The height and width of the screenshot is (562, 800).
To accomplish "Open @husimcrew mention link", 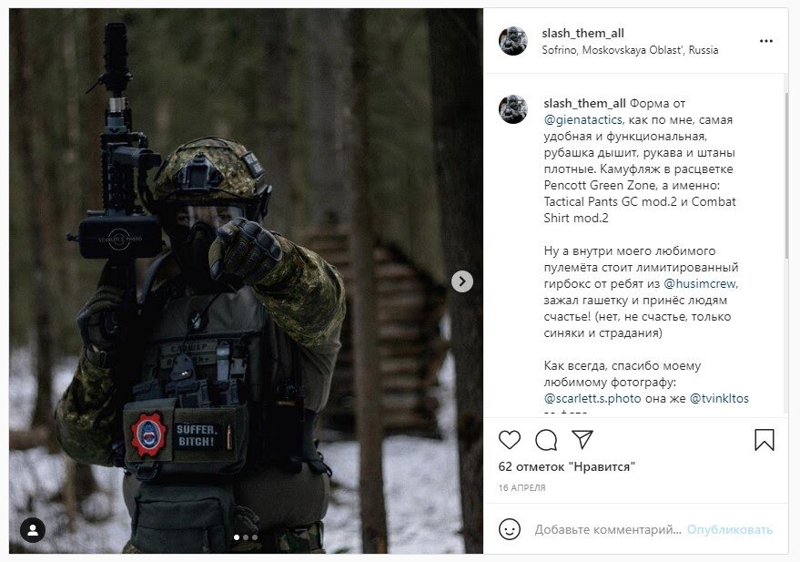I will point(700,284).
